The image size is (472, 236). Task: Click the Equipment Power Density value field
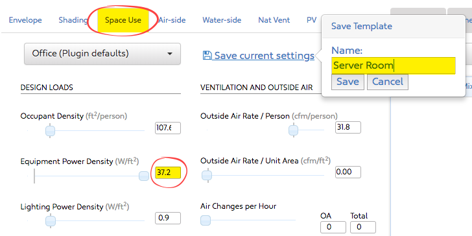click(168, 173)
